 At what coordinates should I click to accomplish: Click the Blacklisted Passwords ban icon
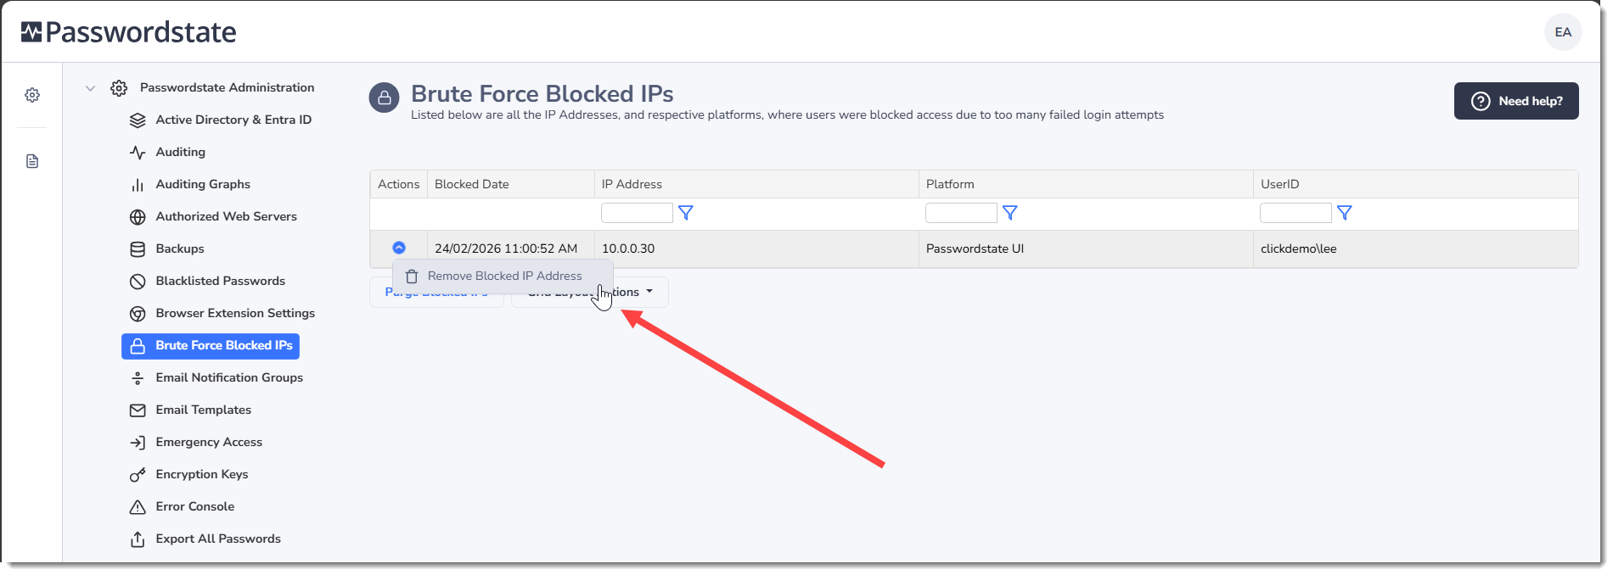(x=138, y=282)
